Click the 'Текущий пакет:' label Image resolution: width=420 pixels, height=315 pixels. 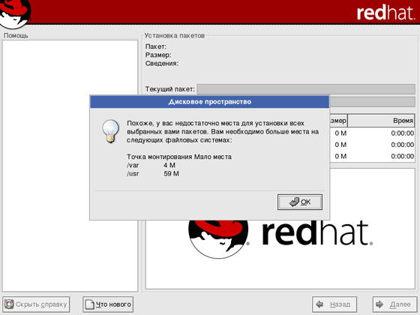click(170, 89)
